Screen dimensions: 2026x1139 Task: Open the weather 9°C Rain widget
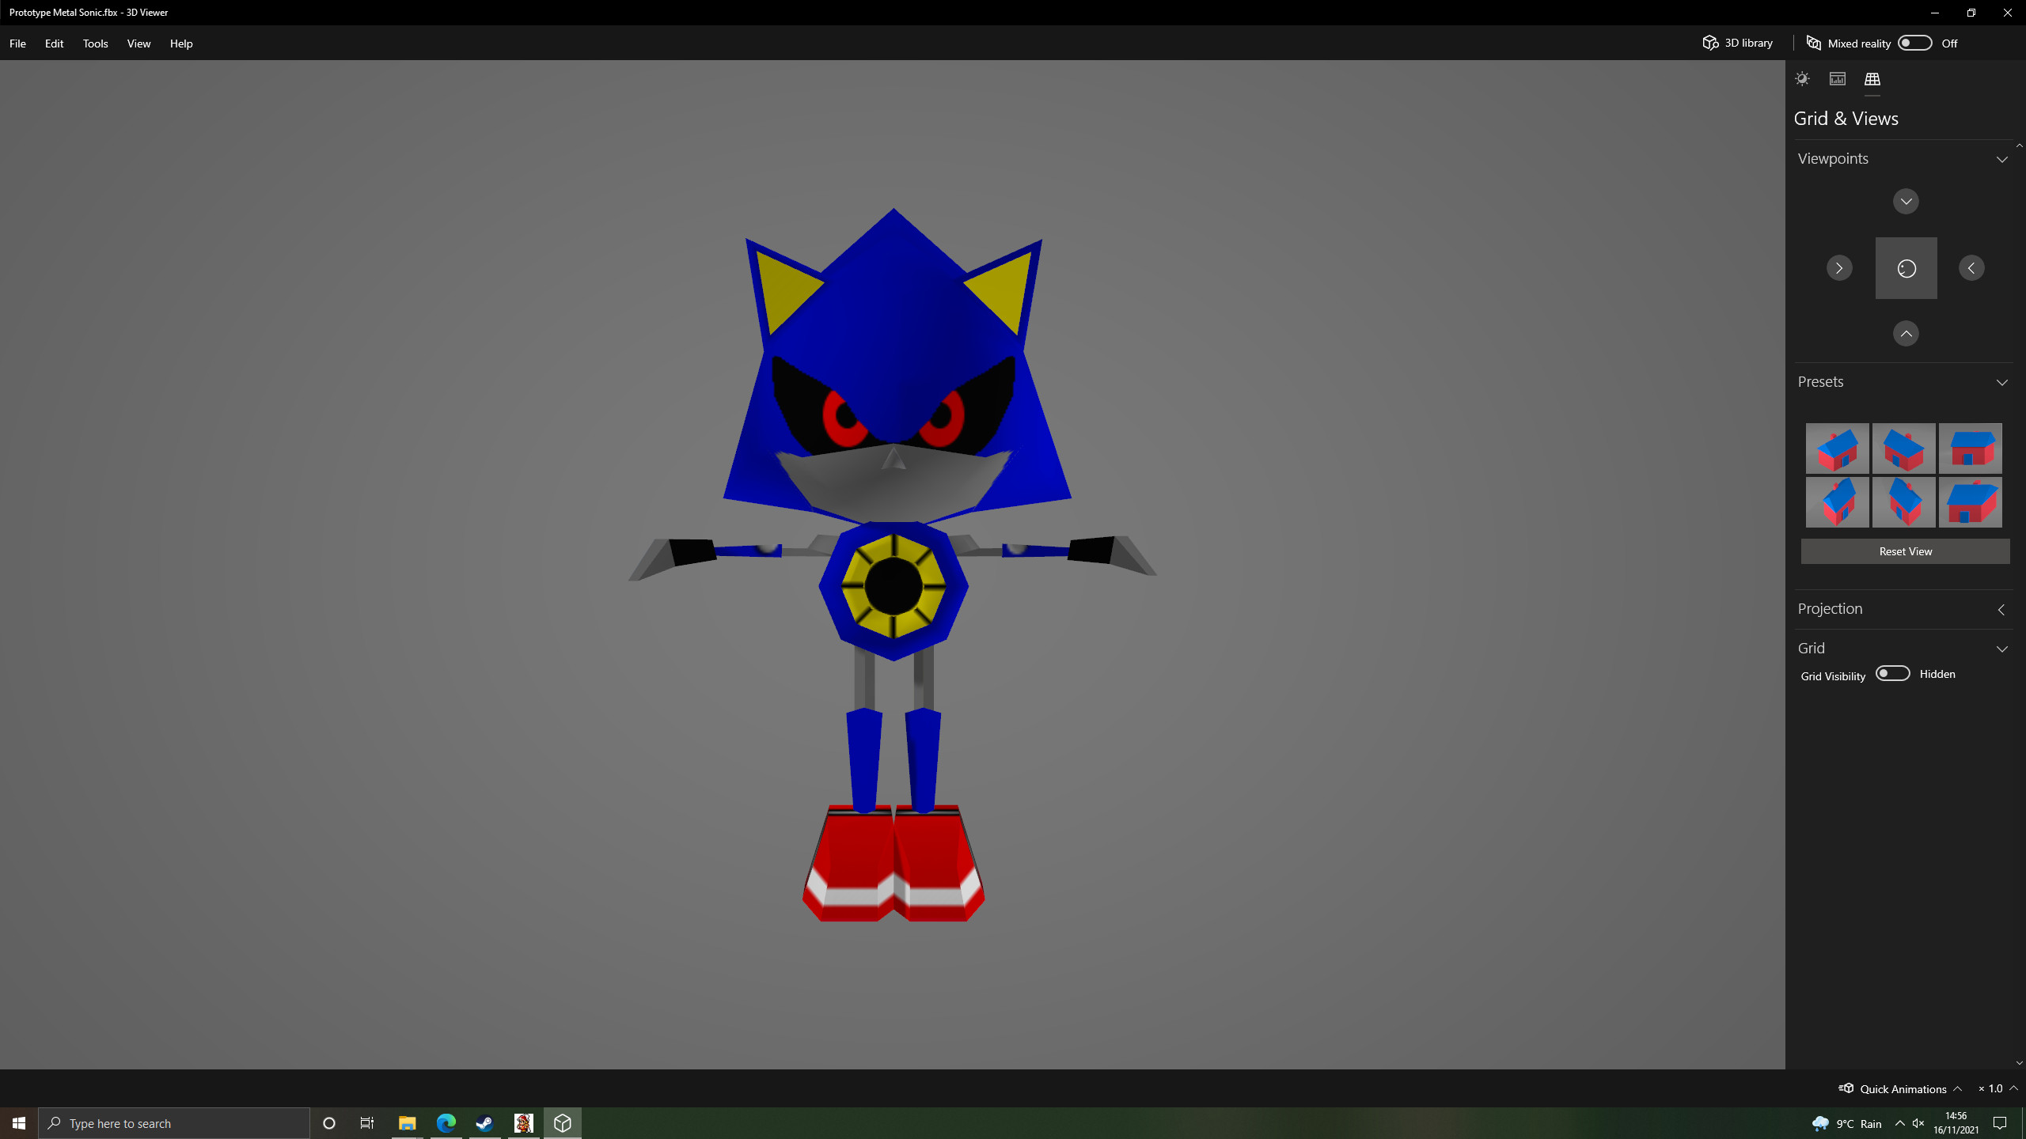pos(1847,1123)
